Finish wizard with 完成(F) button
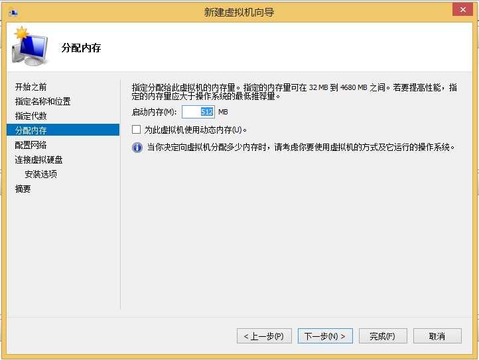This screenshot has width=479, height=360. (x=383, y=336)
